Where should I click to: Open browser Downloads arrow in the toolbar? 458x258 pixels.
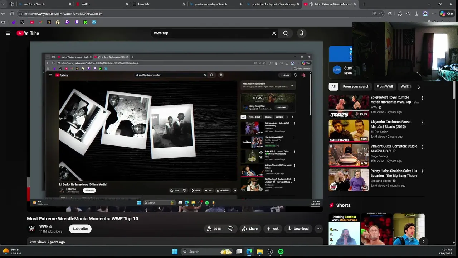416,14
